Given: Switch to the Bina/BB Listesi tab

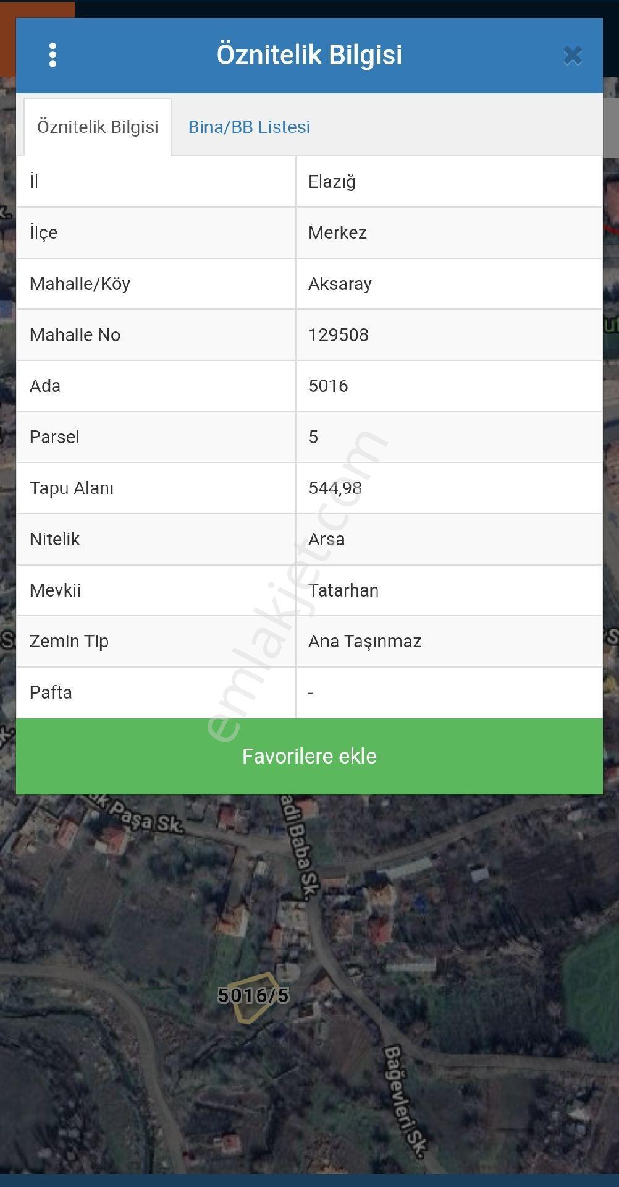Looking at the screenshot, I should [x=249, y=127].
